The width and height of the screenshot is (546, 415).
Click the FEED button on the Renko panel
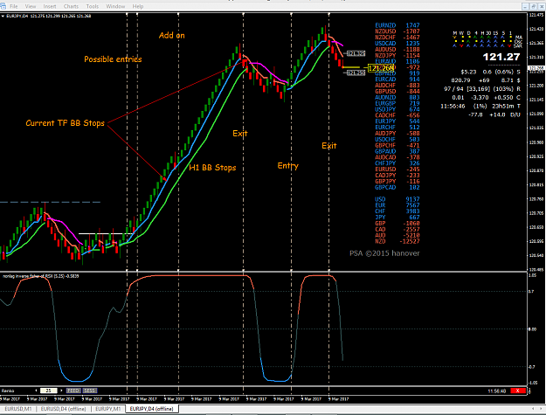(x=73, y=391)
